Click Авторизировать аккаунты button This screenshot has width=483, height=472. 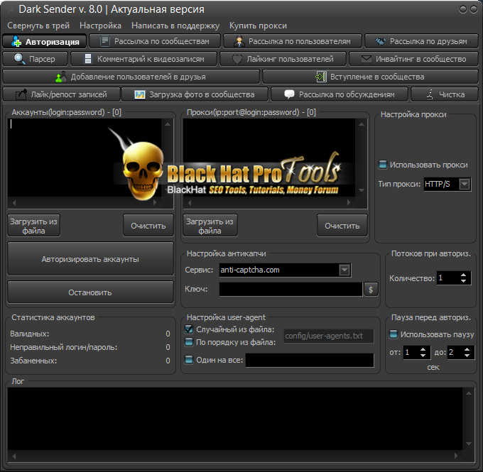click(90, 259)
